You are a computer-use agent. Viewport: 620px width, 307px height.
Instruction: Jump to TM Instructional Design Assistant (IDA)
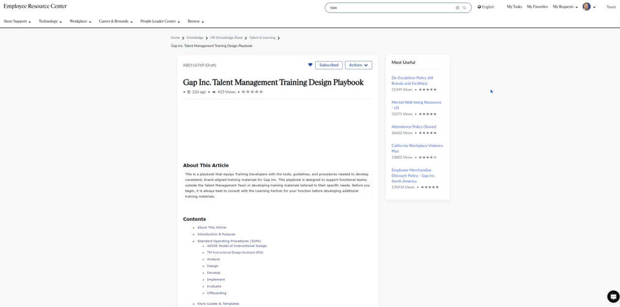(x=235, y=252)
